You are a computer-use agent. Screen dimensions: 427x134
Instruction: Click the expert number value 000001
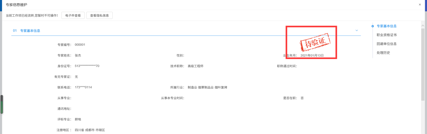point(80,45)
